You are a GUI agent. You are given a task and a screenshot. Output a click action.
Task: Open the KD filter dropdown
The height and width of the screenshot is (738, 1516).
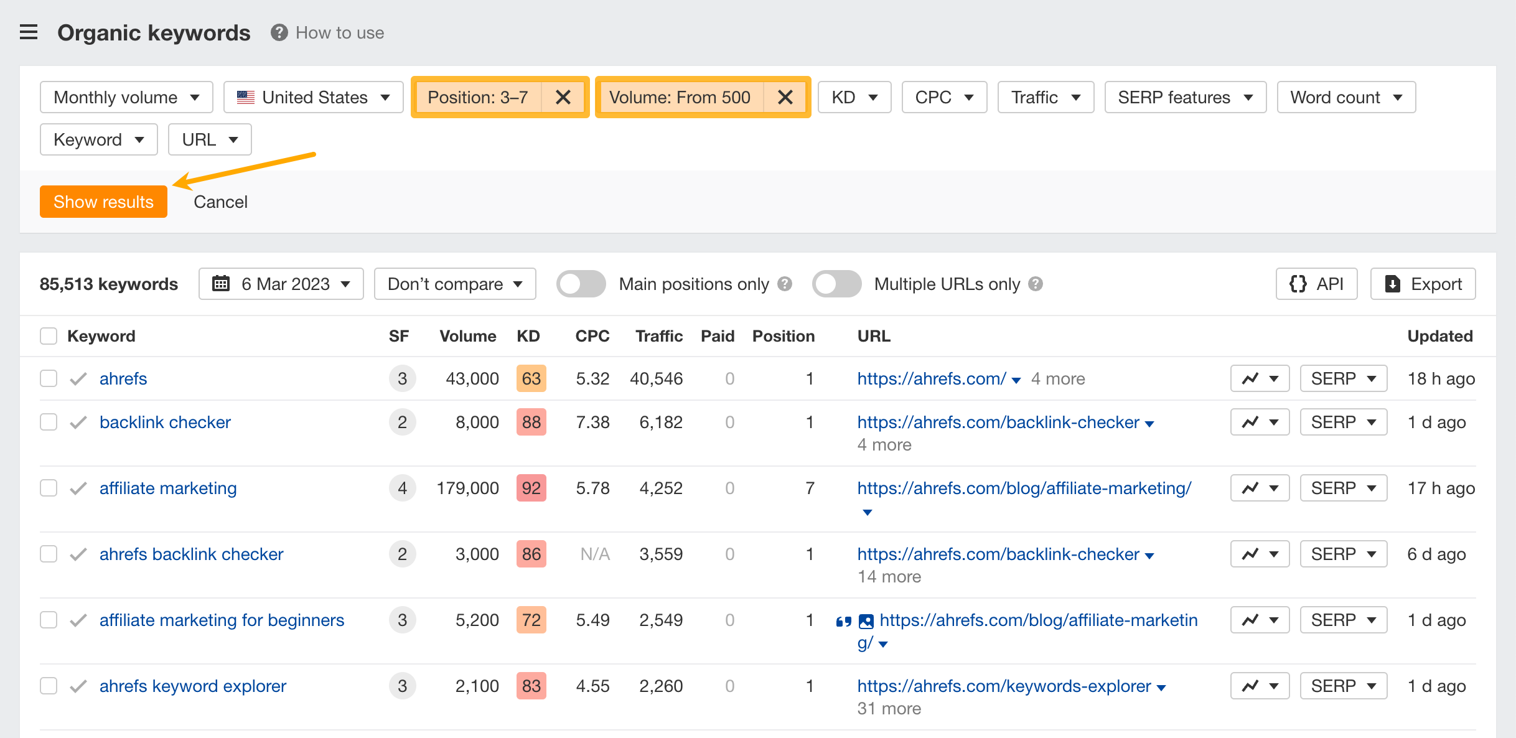pos(854,97)
